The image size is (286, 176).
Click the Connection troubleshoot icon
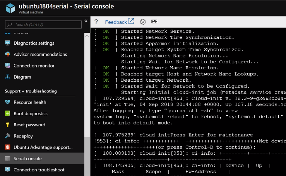(x=7, y=170)
